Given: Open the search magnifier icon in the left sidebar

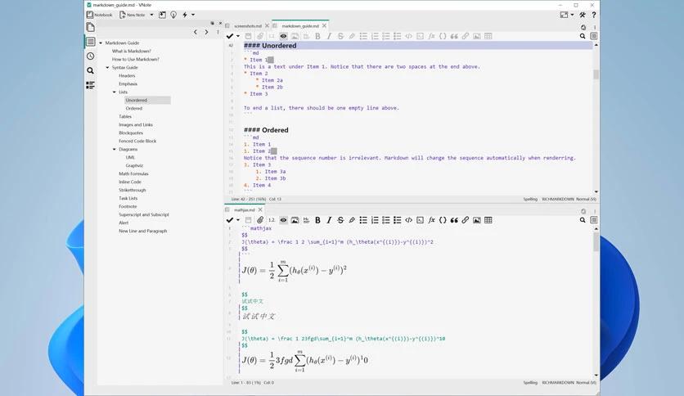Looking at the screenshot, I should pos(90,70).
